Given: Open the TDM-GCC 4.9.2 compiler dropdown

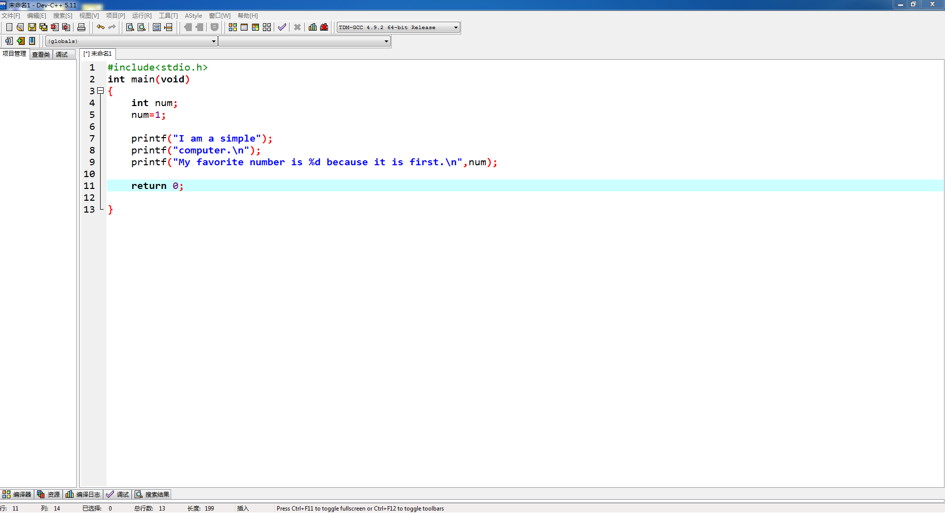Looking at the screenshot, I should pos(399,28).
